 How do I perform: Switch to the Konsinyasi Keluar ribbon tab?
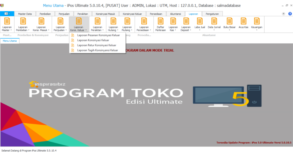[x=132, y=14]
